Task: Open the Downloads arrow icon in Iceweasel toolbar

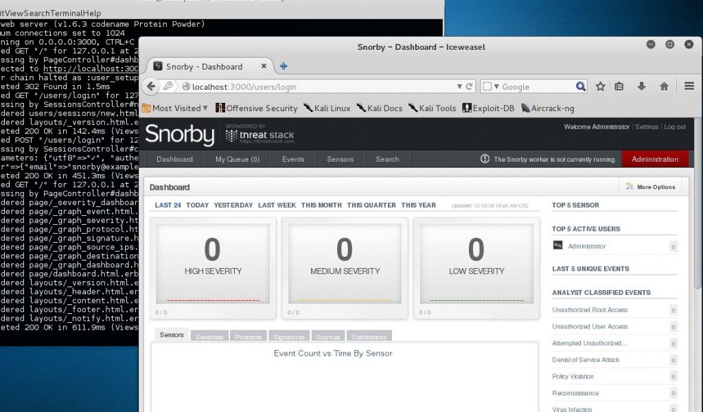Action: pyautogui.click(x=640, y=86)
